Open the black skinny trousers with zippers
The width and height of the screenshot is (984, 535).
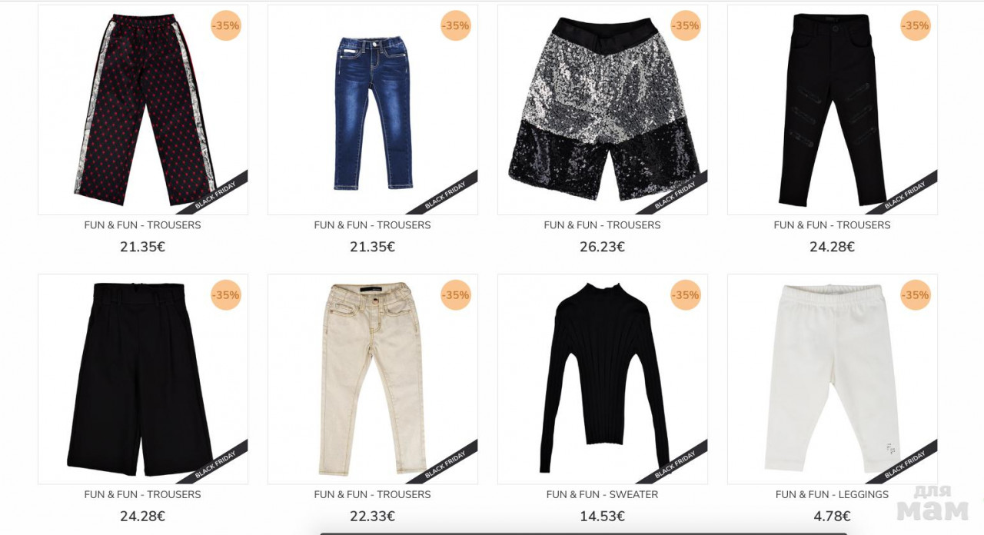(x=833, y=110)
